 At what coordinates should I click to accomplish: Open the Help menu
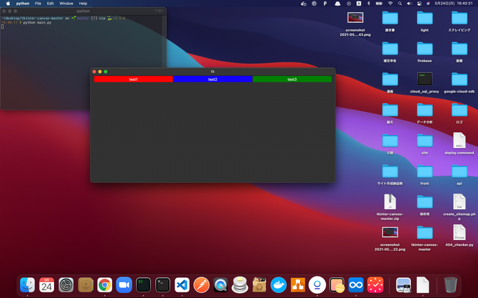[x=83, y=3]
